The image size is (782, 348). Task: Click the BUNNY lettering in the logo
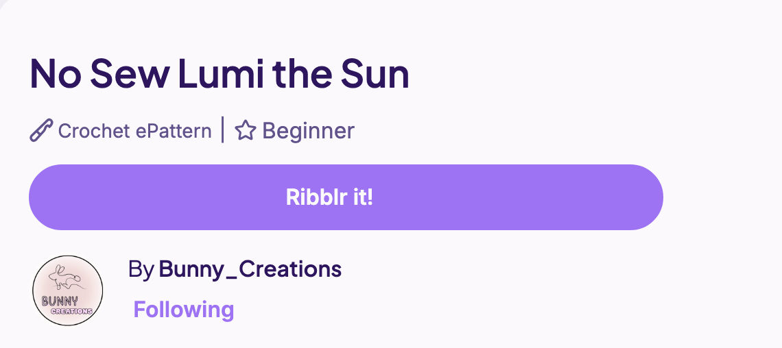(60, 301)
